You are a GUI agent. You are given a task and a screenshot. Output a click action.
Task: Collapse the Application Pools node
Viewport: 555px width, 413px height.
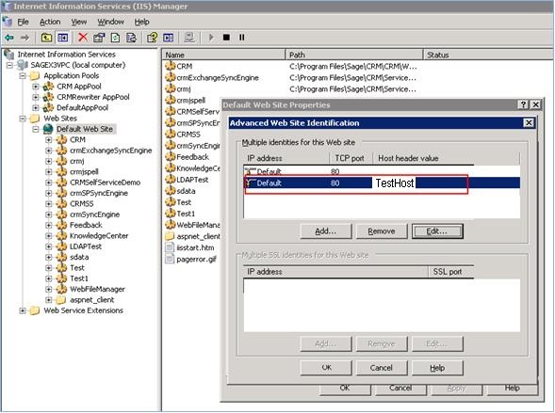[23, 75]
